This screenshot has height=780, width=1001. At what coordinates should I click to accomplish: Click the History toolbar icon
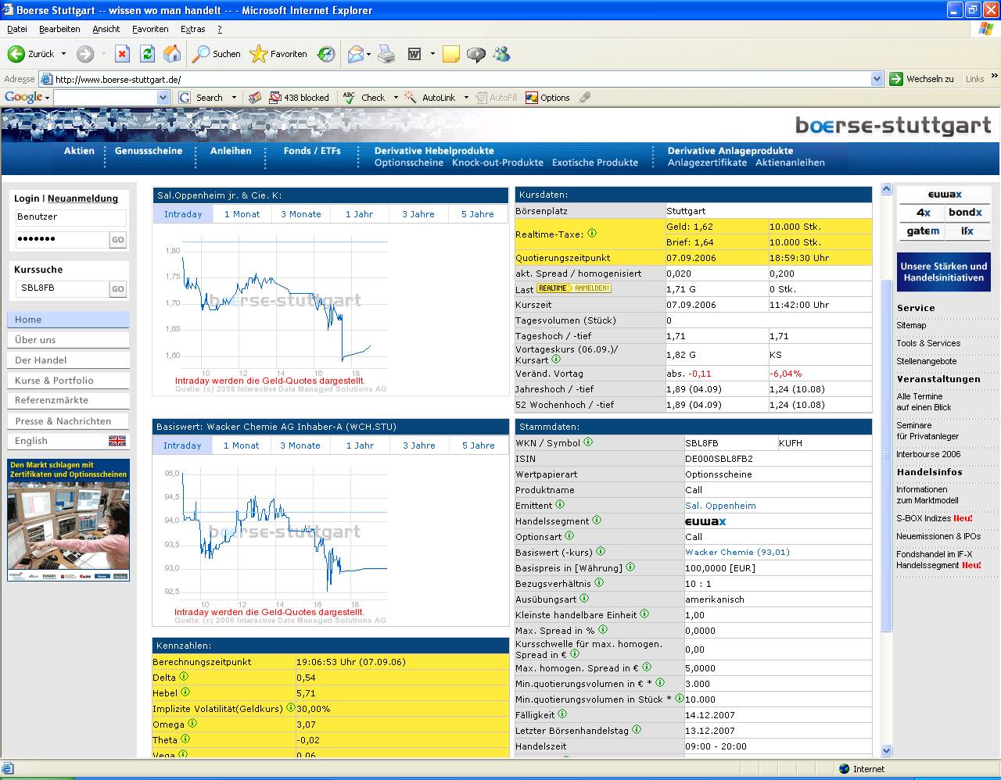326,54
